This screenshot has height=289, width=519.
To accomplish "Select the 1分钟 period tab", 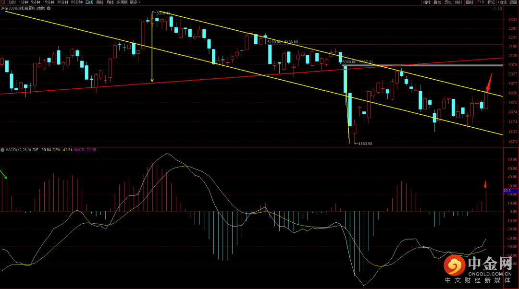I will click(23, 2).
